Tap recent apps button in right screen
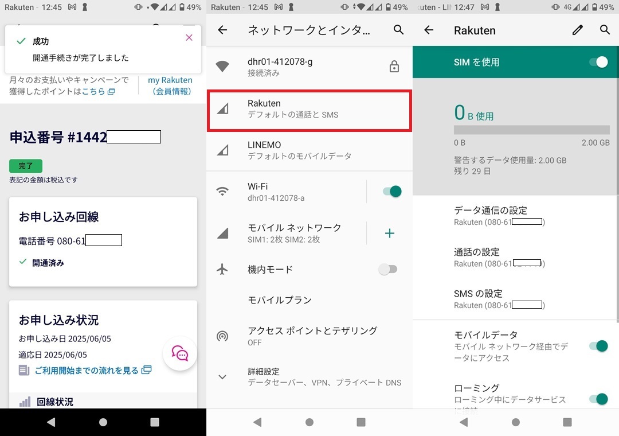The image size is (619, 436). coord(567,422)
